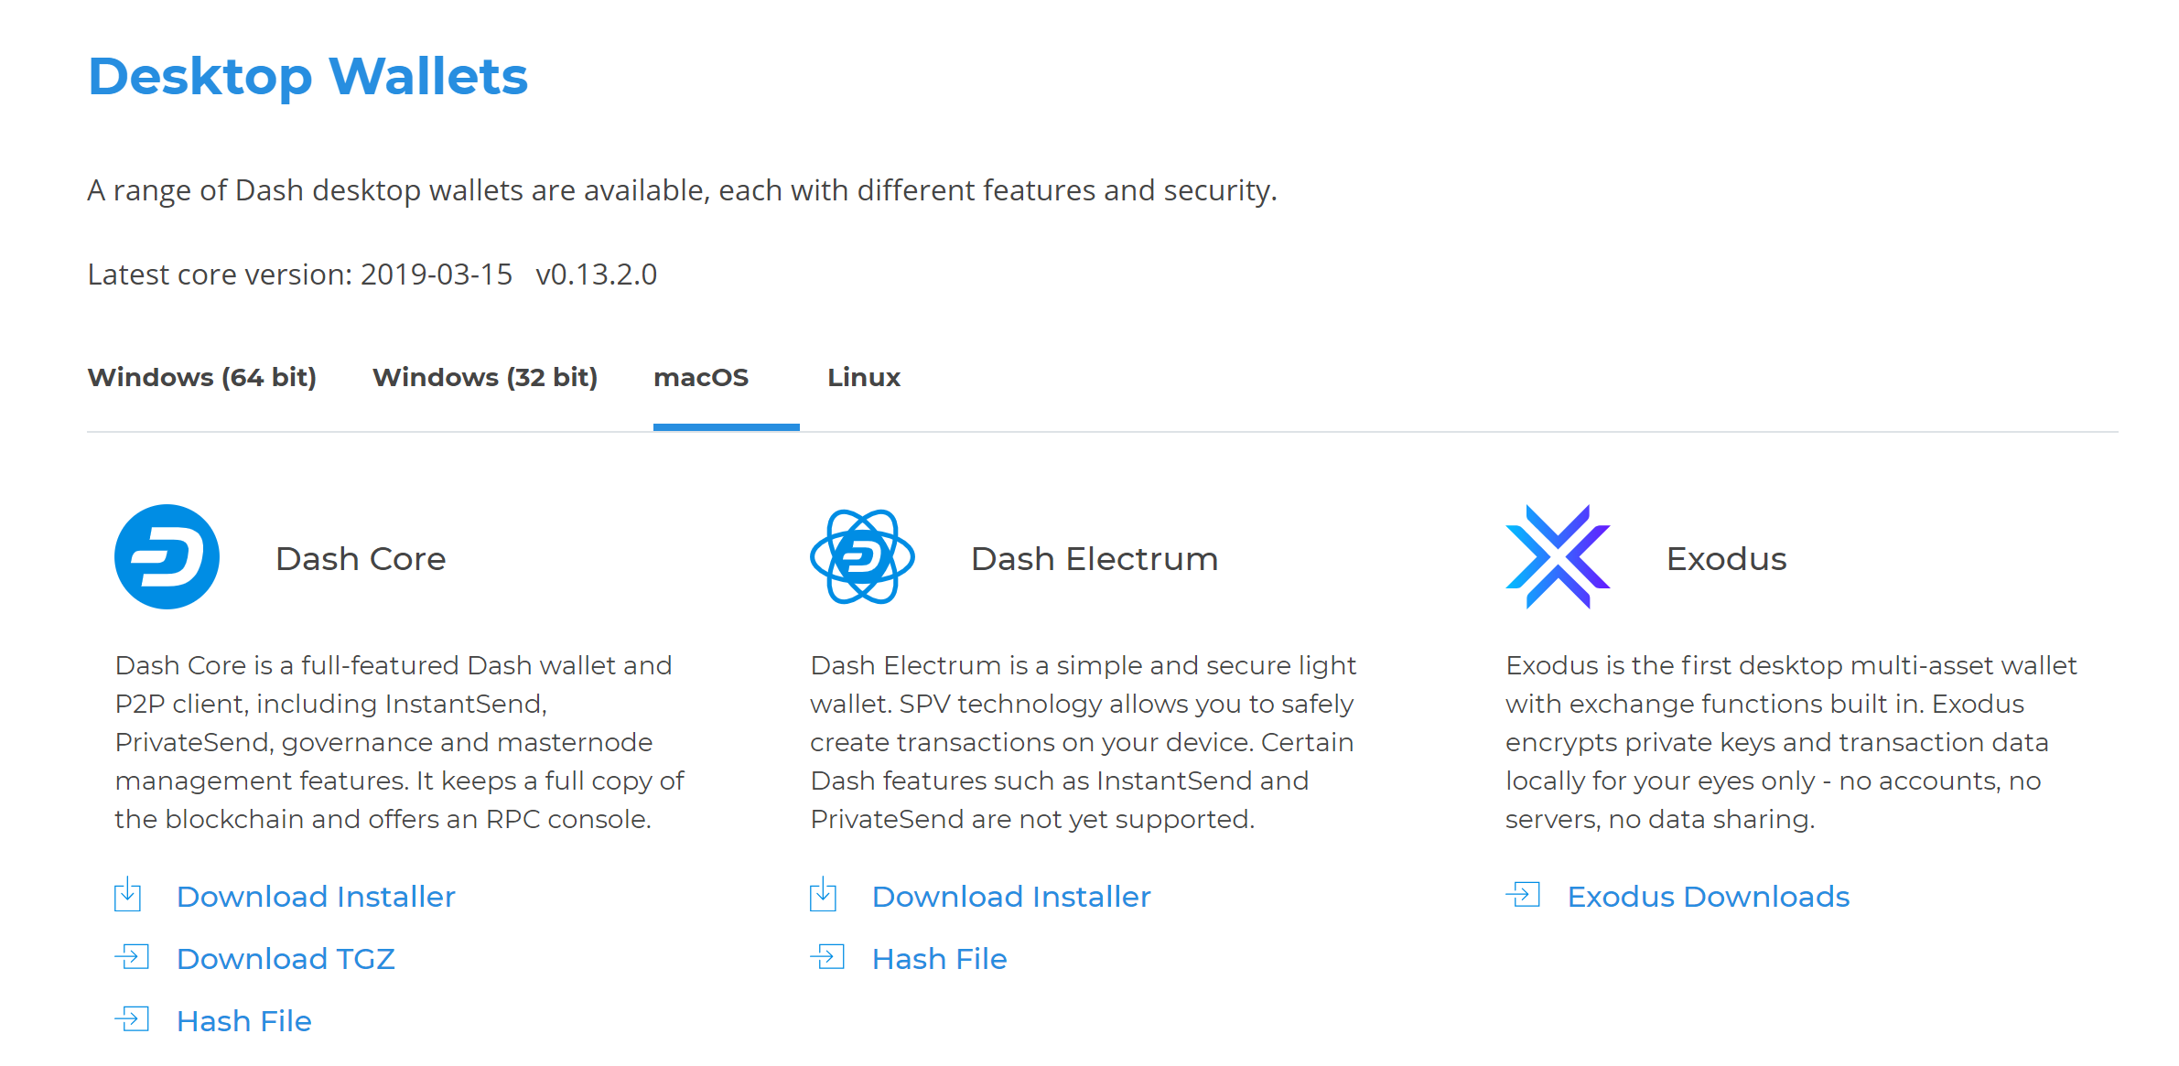This screenshot has height=1066, width=2179.
Task: Click download icon beside Dash Core installer
Action: 128,895
